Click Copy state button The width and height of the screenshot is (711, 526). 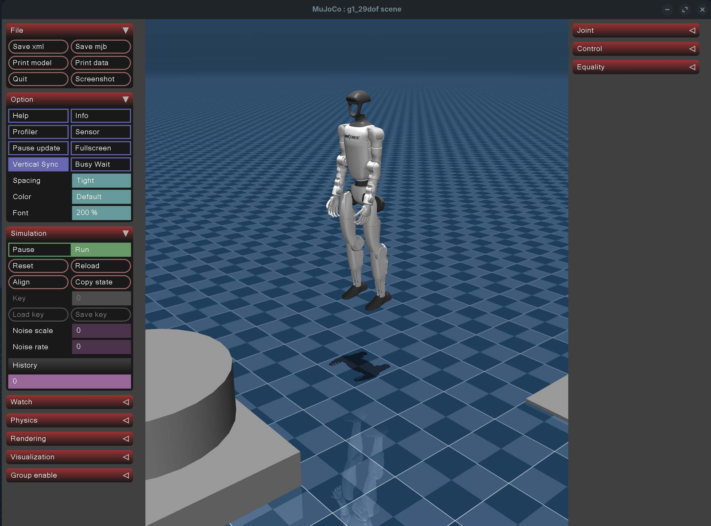point(101,282)
